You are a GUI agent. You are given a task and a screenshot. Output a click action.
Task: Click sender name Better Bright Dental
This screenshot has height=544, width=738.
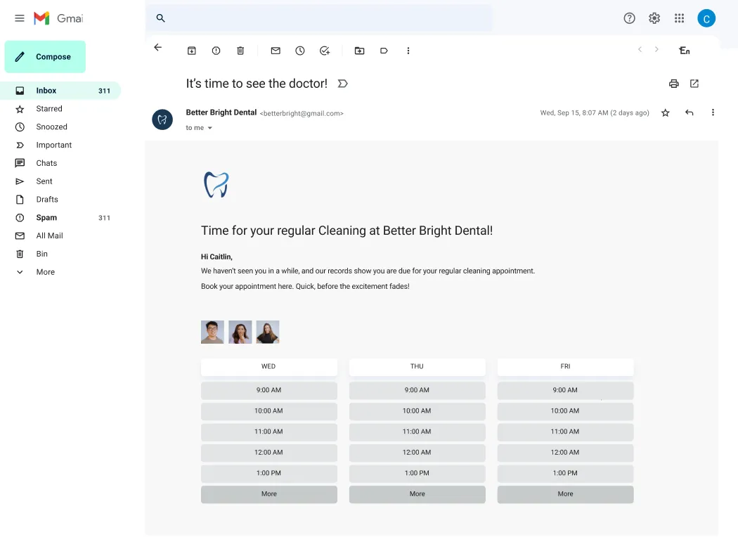point(221,112)
